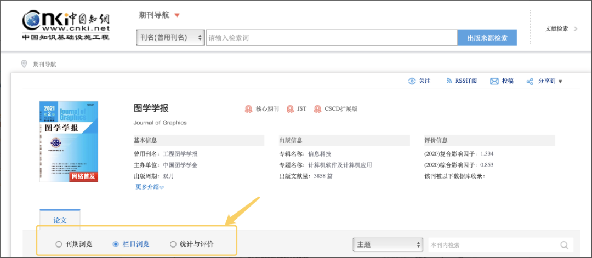
Task: Click the 出版文献量:3858 篇 entry
Action: (x=306, y=176)
